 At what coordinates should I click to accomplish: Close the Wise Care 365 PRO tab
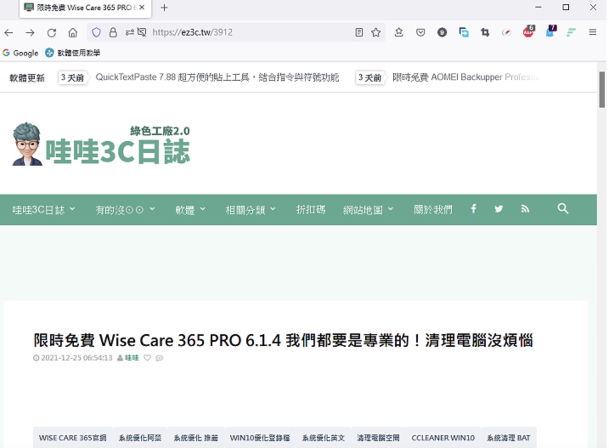click(142, 8)
